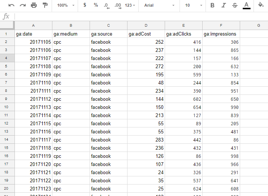Select the ga:source header cell
268x196 pixels.
(109, 34)
